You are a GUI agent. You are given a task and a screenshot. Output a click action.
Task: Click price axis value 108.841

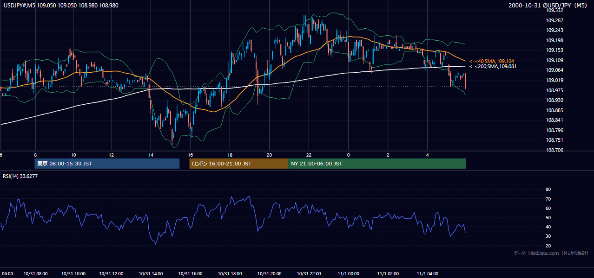coord(554,120)
